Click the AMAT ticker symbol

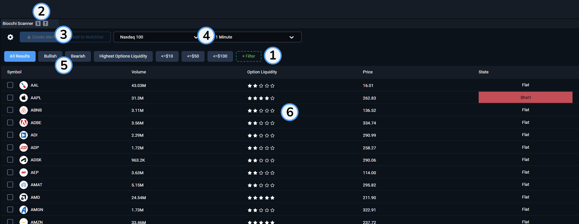pos(37,185)
